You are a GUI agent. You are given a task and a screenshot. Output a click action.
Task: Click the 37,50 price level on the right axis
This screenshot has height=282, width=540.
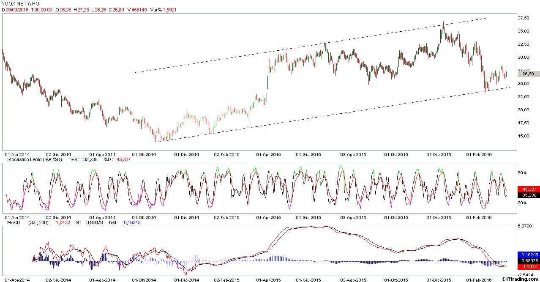(524, 18)
